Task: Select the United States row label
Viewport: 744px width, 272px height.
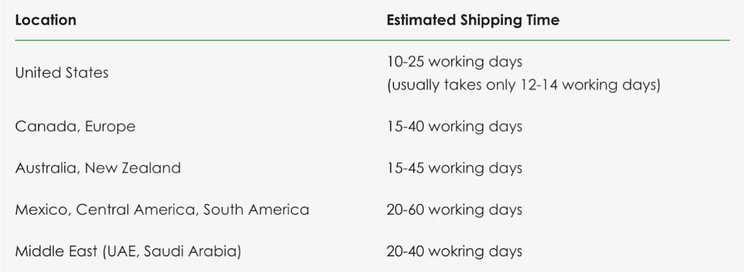Action: click(x=62, y=73)
